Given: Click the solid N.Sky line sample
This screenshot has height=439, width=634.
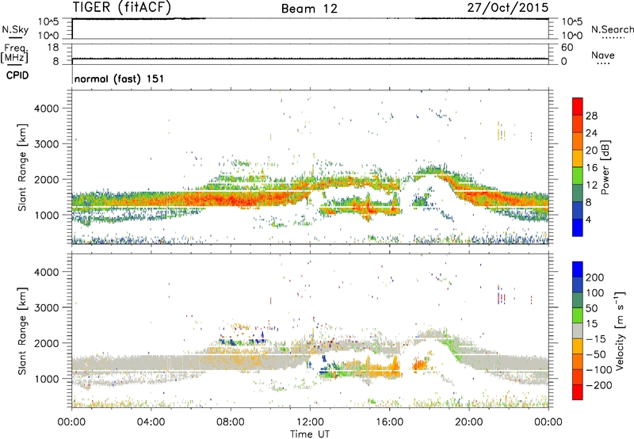Looking at the screenshot, I should 15,37.
